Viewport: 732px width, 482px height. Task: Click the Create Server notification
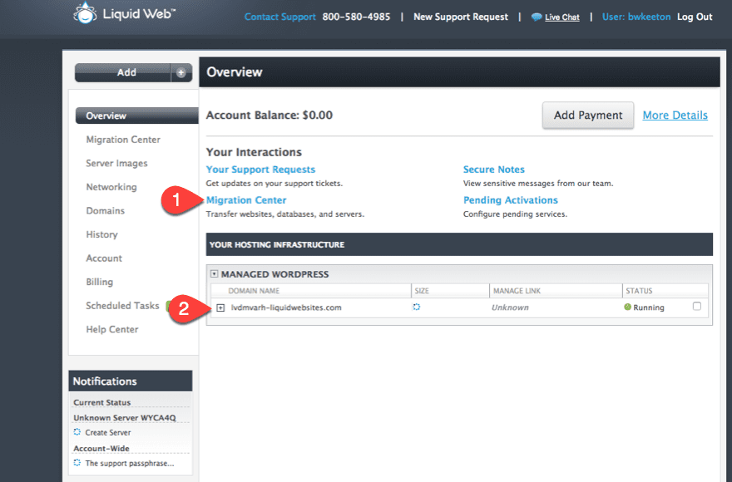pyautogui.click(x=108, y=432)
